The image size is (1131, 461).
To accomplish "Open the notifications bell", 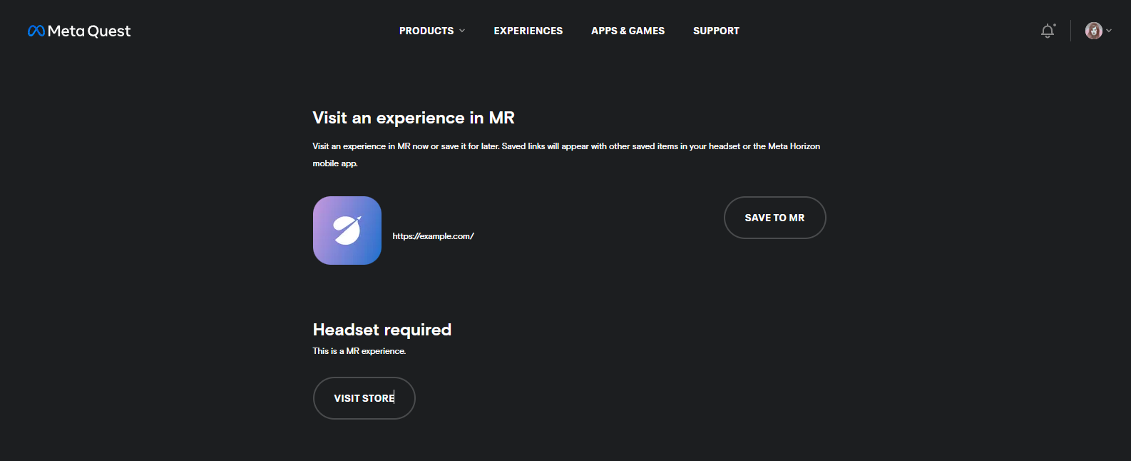I will click(x=1048, y=31).
